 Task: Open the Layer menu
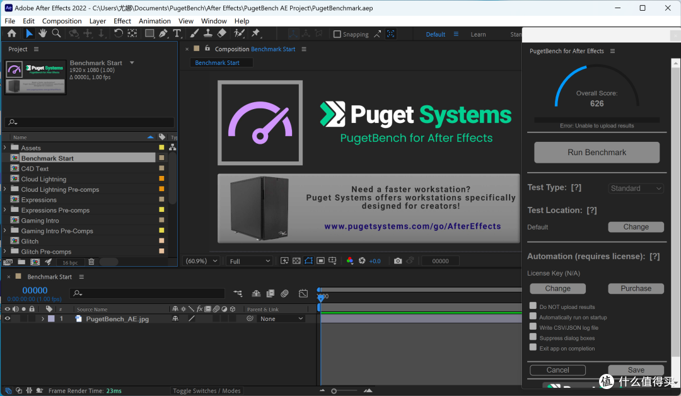click(98, 21)
